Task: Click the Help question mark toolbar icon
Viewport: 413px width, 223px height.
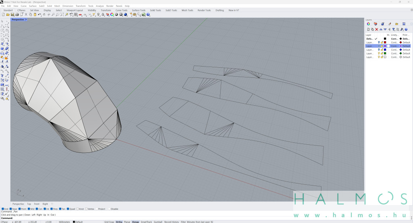Action: 148,15
